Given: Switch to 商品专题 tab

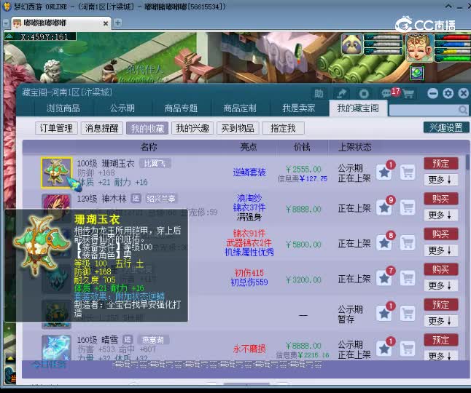Looking at the screenshot, I should click(181, 108).
